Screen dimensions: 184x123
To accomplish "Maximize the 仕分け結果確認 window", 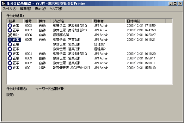I will tap(175, 3).
